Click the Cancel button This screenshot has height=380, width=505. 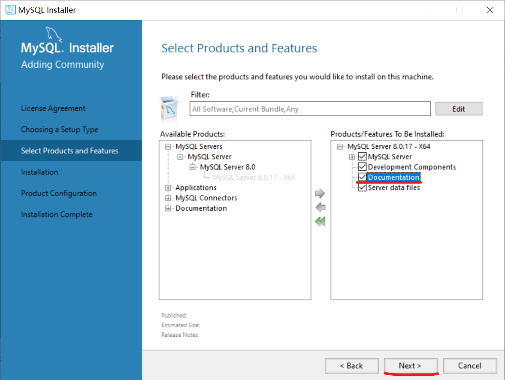pos(470,366)
